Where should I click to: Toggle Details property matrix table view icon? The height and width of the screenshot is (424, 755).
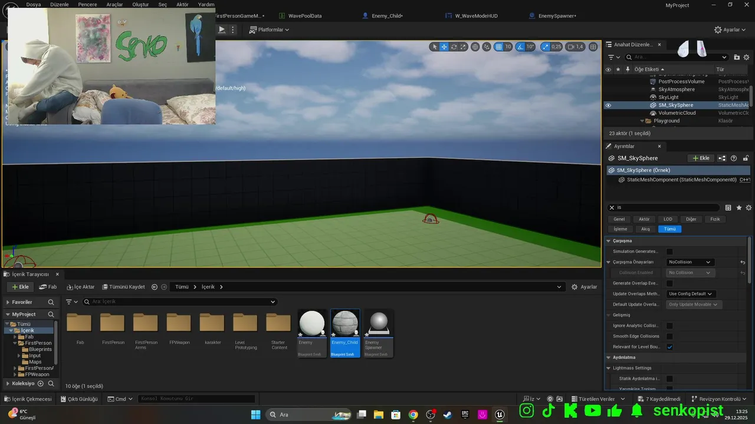728,207
